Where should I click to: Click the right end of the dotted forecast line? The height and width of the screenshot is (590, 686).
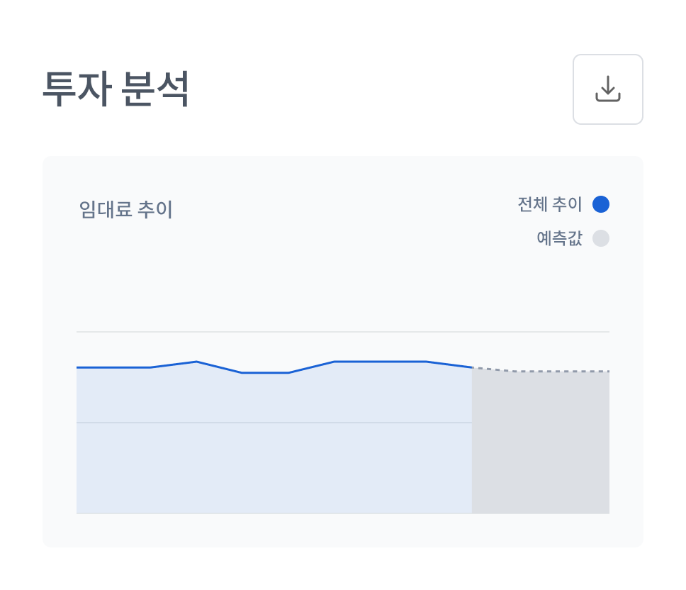pyautogui.click(x=607, y=371)
